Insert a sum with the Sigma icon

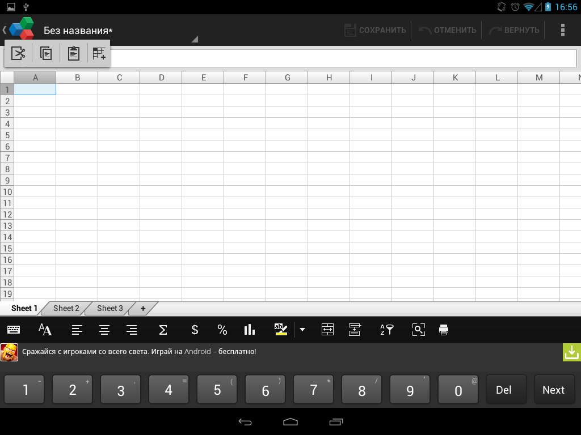[x=163, y=330]
